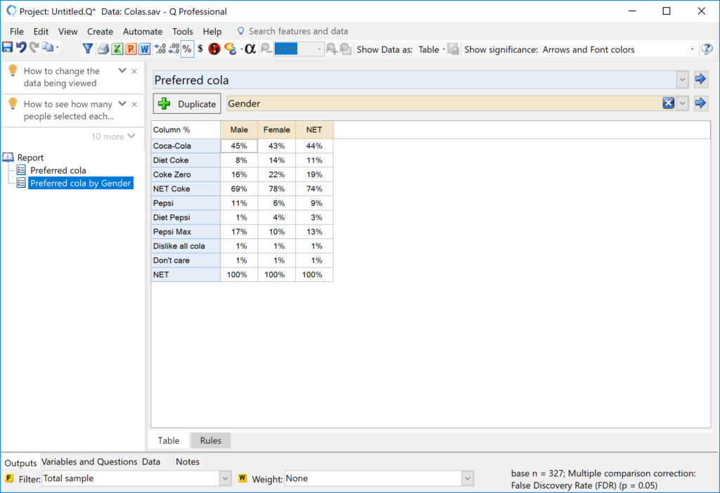Image resolution: width=720 pixels, height=493 pixels.
Task: Expand the 'How to see how many' tip
Action: [x=122, y=104]
